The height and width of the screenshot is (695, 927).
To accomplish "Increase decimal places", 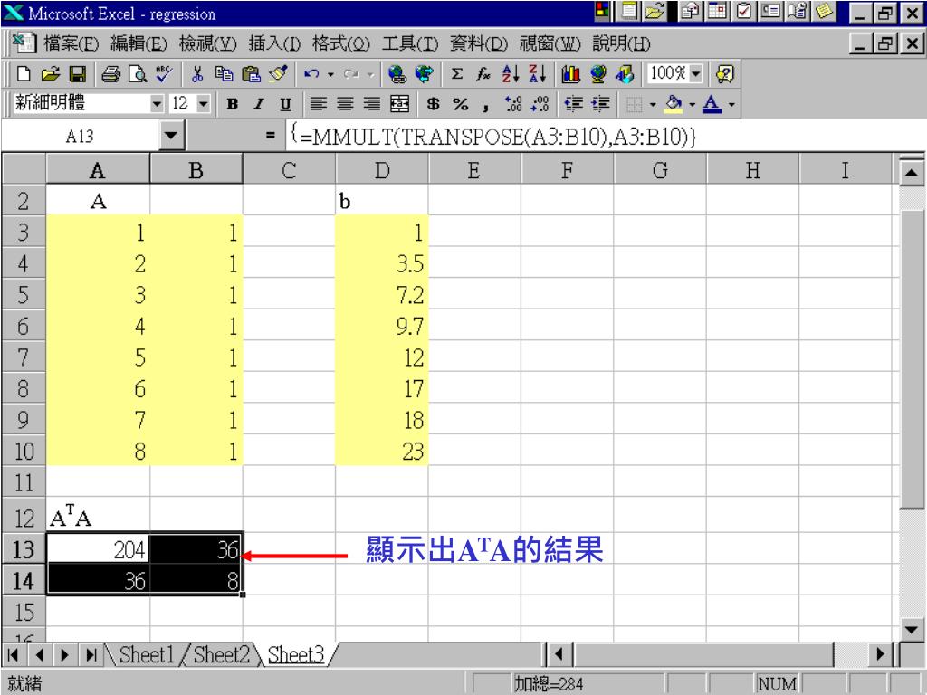I will click(513, 105).
